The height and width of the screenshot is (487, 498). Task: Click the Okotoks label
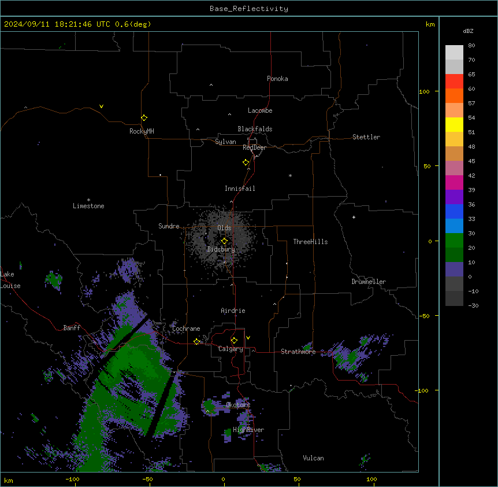[x=238, y=405]
